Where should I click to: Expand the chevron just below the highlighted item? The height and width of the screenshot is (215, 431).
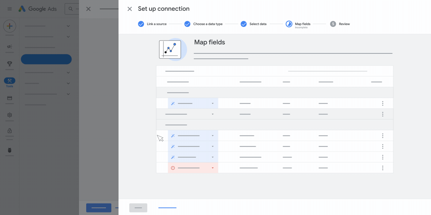pos(68,72)
